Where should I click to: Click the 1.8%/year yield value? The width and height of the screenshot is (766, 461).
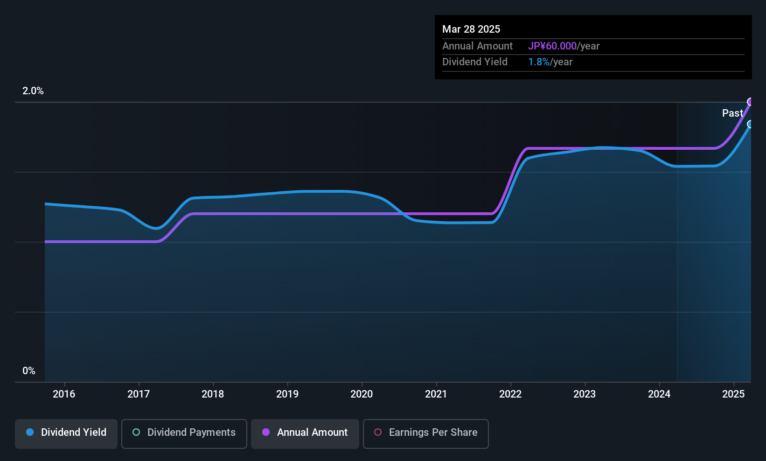(x=550, y=62)
